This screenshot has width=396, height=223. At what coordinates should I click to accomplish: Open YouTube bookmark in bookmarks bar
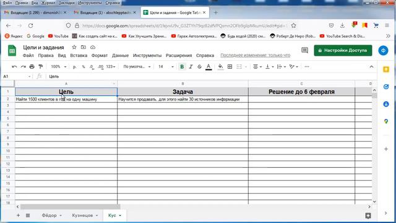click(58, 36)
